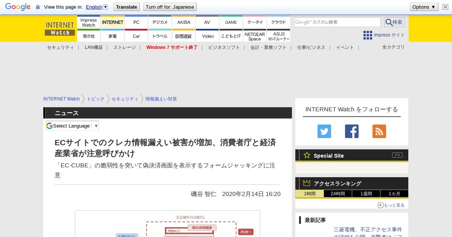Select the 1週間 ranking tab
Image resolution: width=452 pixels, height=237 pixels.
[366, 194]
